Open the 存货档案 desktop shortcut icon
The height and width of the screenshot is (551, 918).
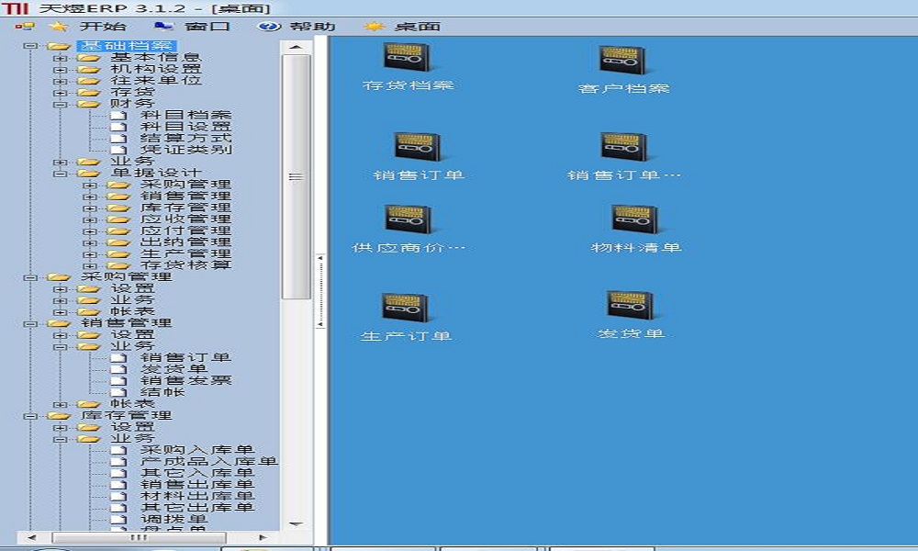pos(409,59)
